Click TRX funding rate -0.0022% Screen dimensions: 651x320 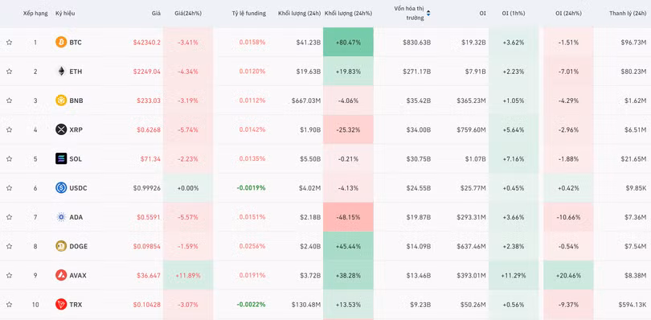coord(251,305)
